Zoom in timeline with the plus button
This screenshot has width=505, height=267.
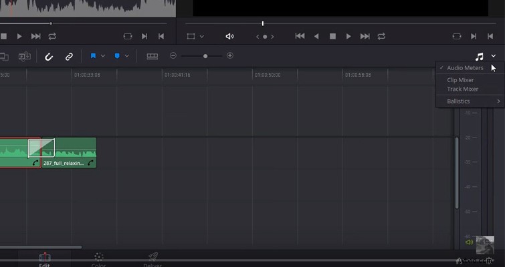(x=230, y=55)
